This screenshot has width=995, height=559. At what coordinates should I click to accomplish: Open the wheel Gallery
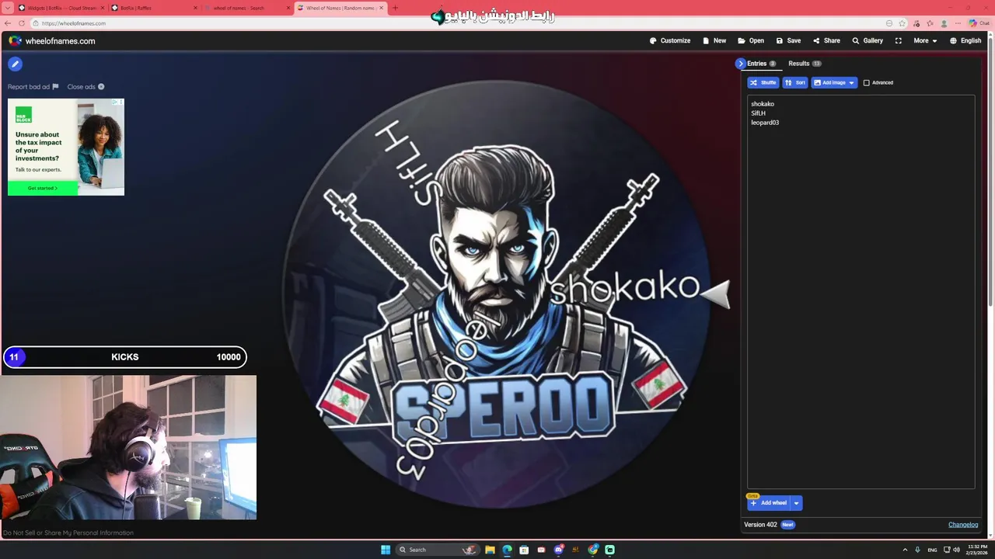(868, 40)
